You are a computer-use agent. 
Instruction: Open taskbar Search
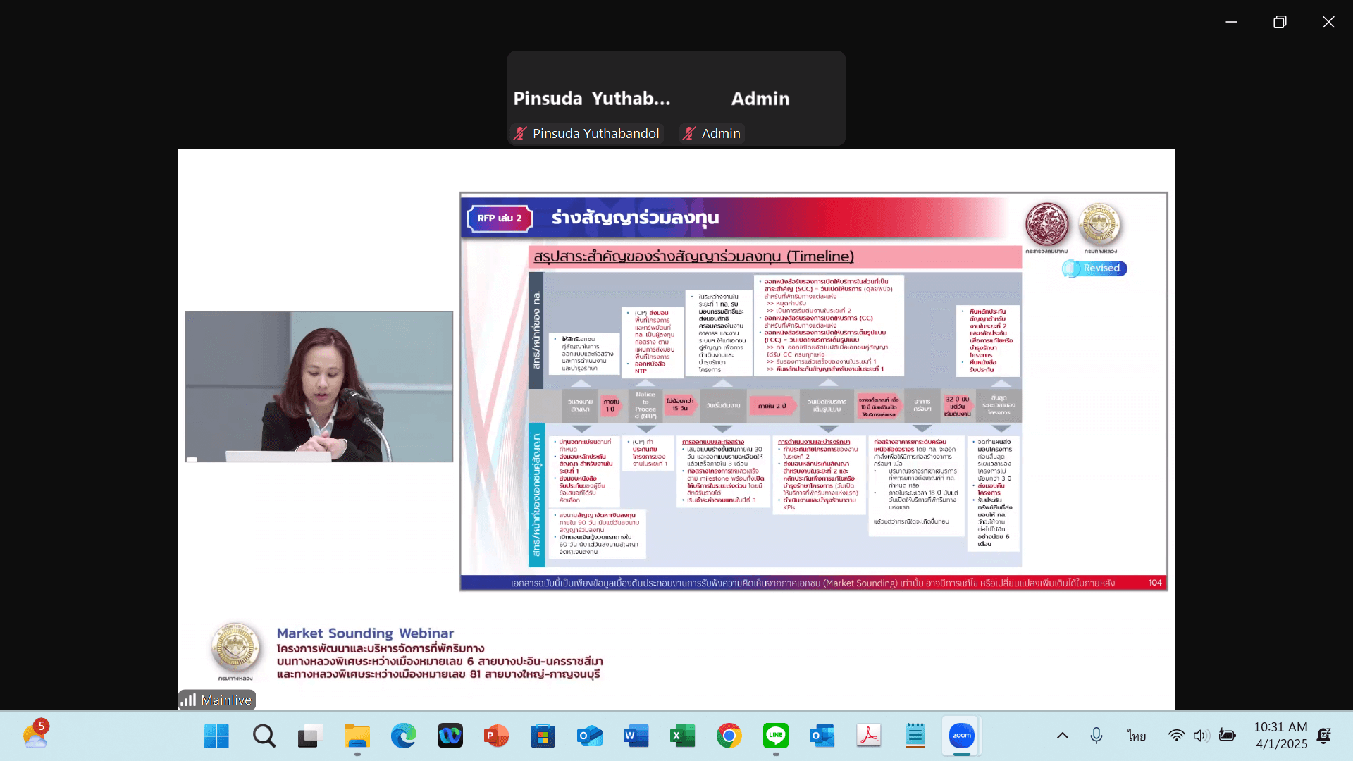click(x=264, y=736)
